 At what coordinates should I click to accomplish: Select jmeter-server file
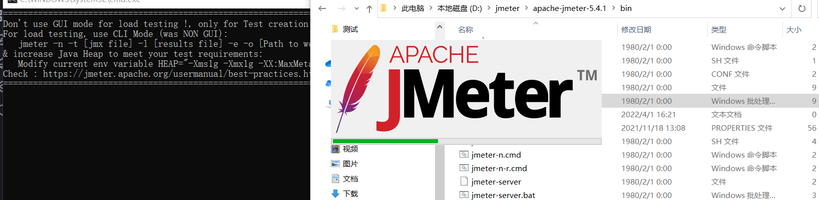[496, 182]
